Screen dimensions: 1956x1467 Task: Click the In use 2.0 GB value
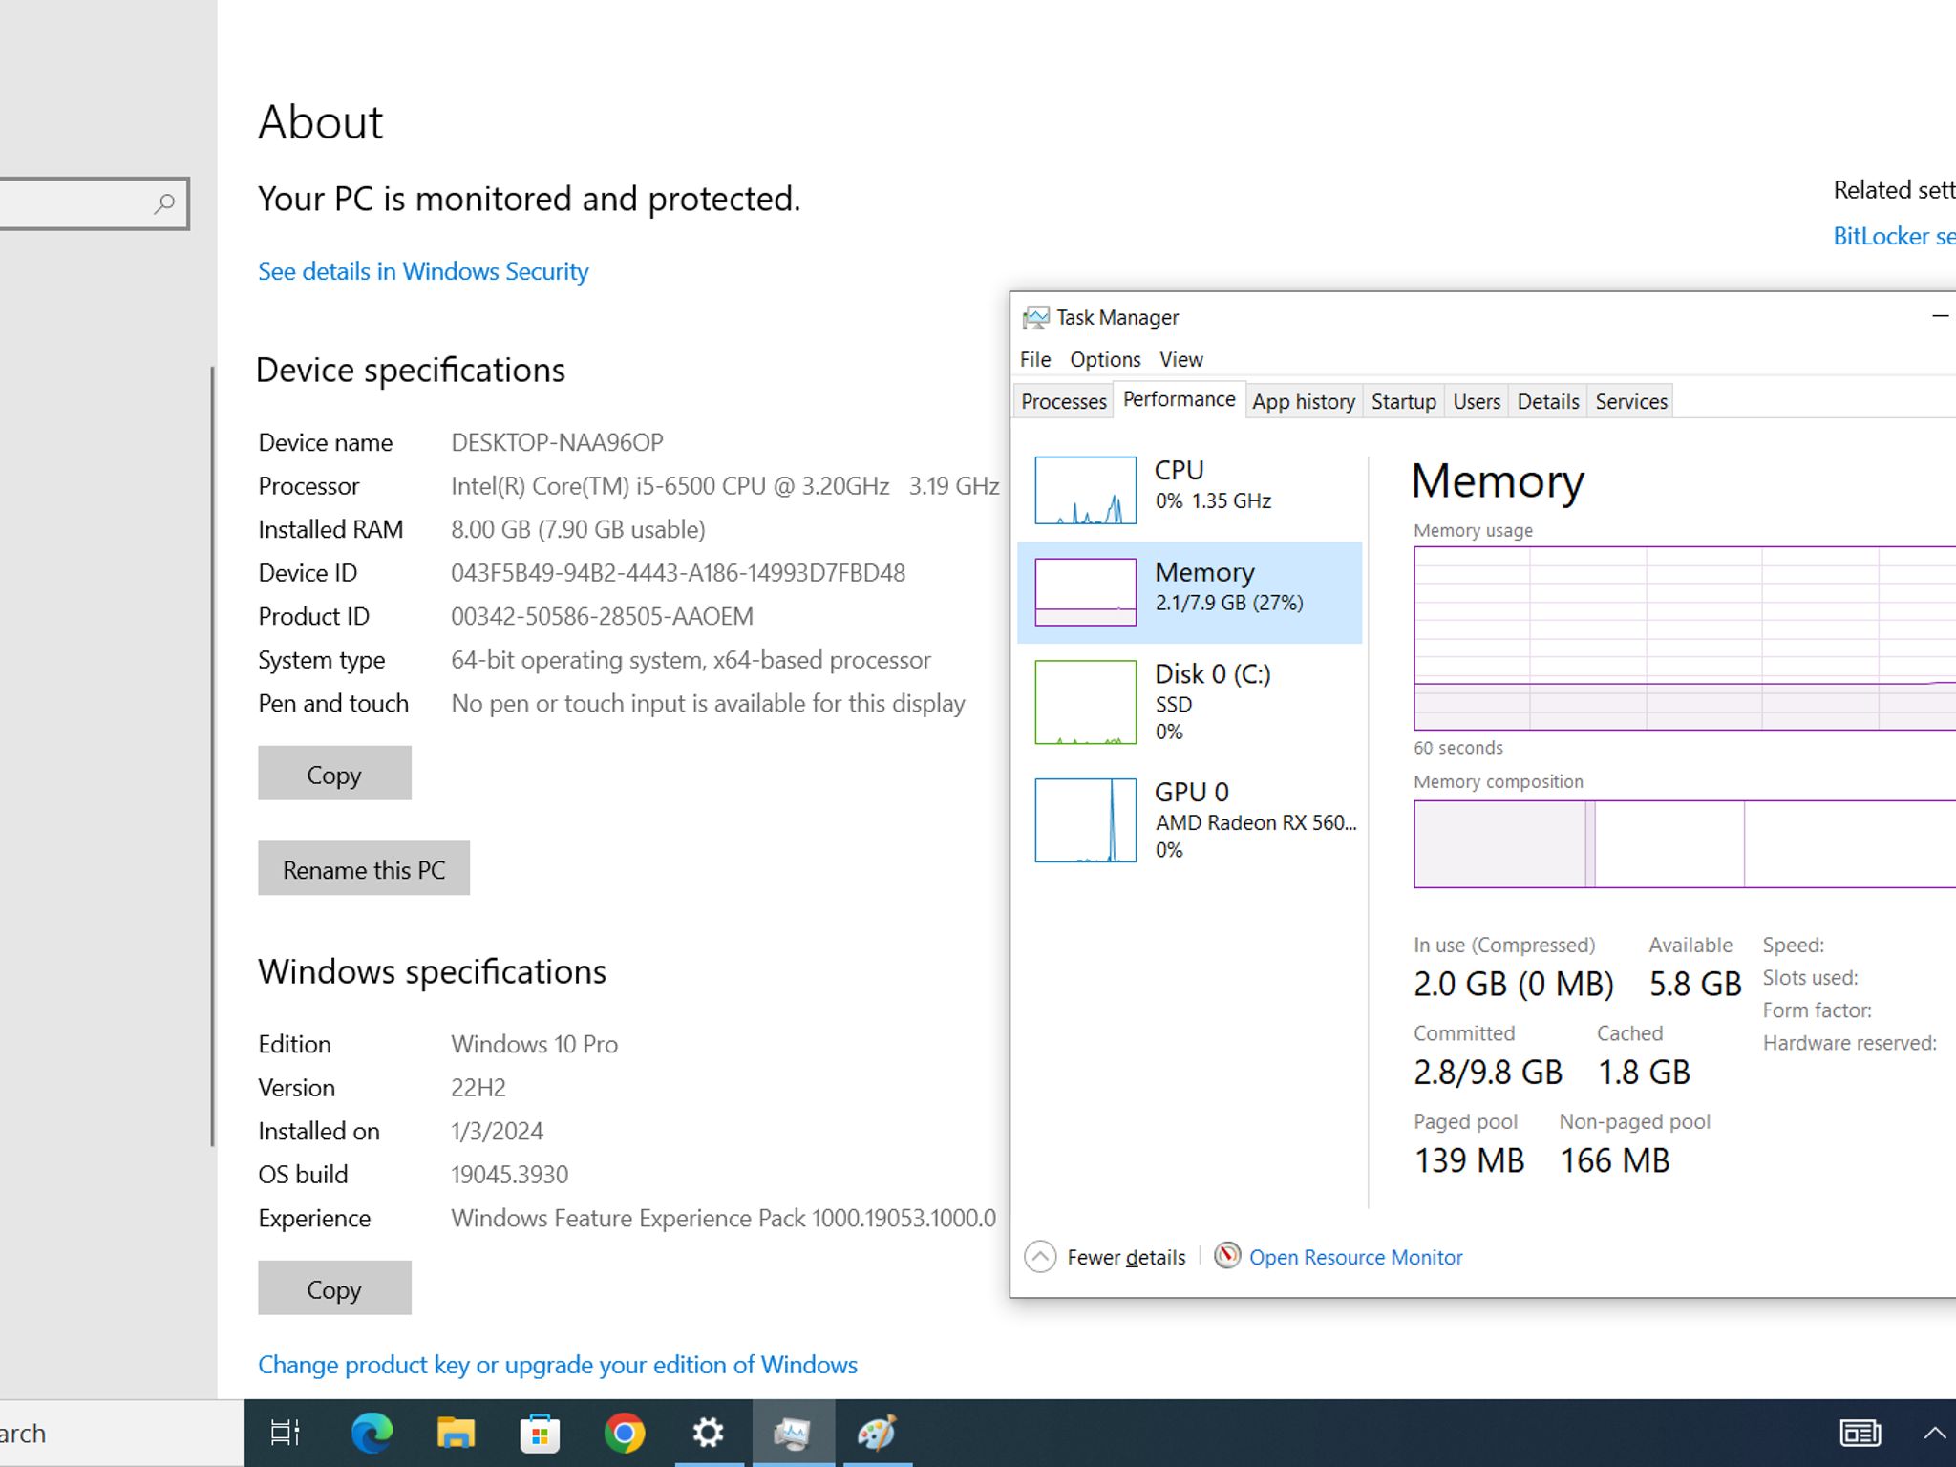tap(1514, 984)
